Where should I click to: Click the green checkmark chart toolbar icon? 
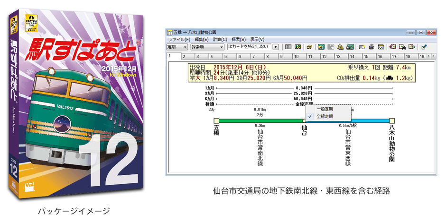(298, 47)
